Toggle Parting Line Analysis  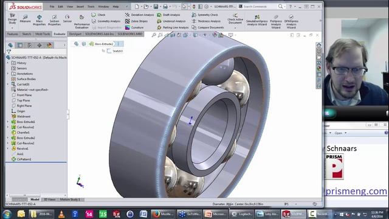[x=173, y=27]
